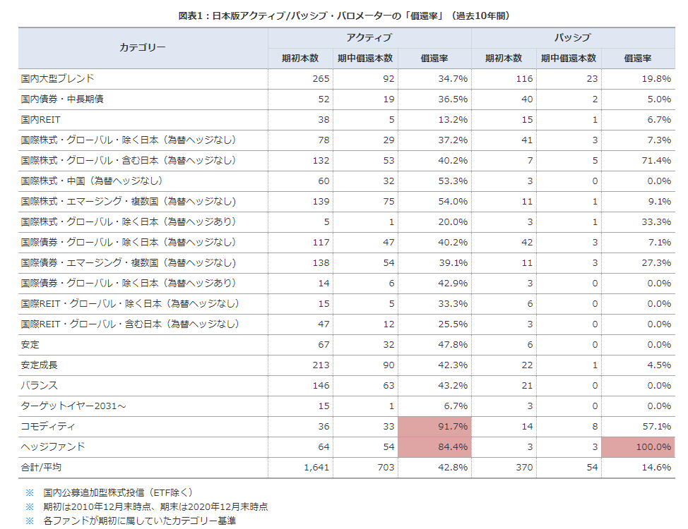This screenshot has width=688, height=529.
Task: Click the row label コモディティ
Action: pyautogui.click(x=48, y=427)
